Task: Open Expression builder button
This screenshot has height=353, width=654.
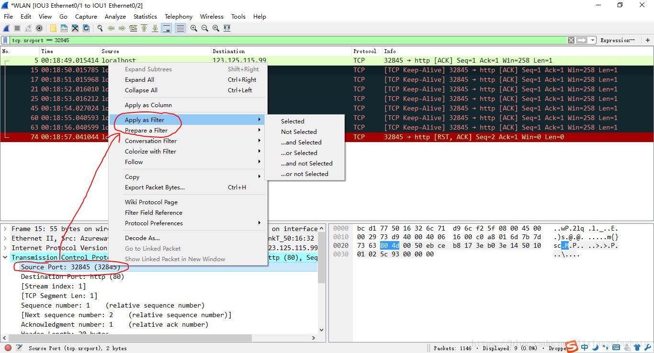Action: [618, 40]
